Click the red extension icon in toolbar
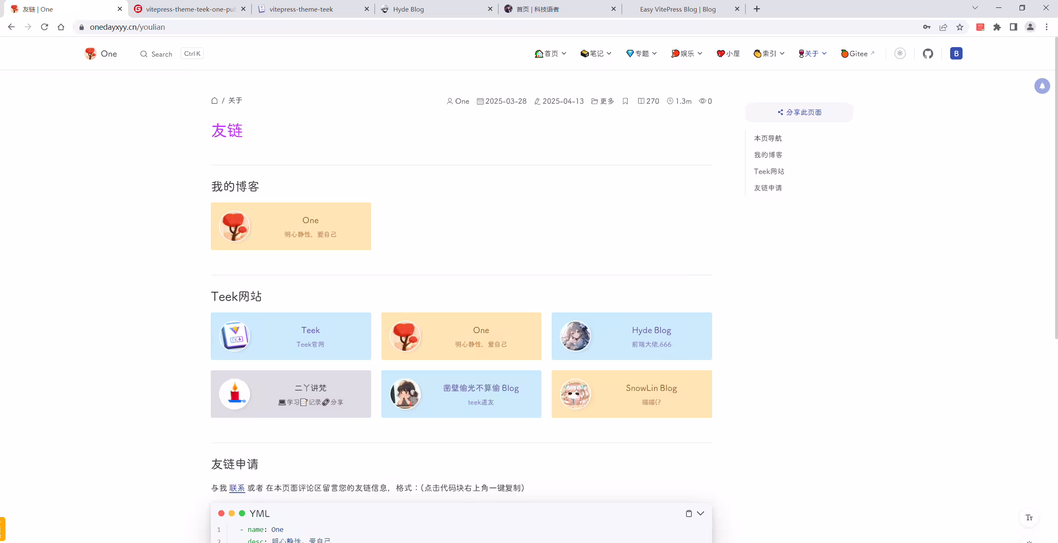This screenshot has height=543, width=1058. (980, 27)
